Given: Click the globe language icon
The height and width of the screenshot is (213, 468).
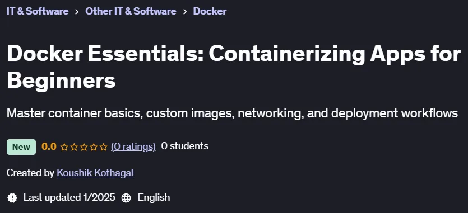Looking at the screenshot, I should click(126, 198).
